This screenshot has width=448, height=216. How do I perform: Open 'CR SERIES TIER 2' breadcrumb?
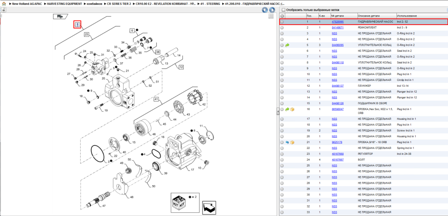(x=119, y=4)
